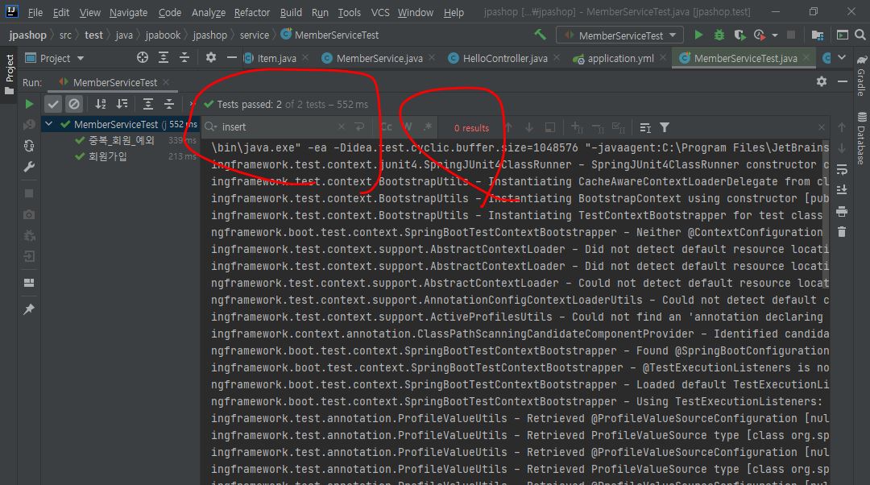Screen dimensions: 870x485
Task: Debug MemberServiceTest with the bug icon
Action: pos(719,35)
